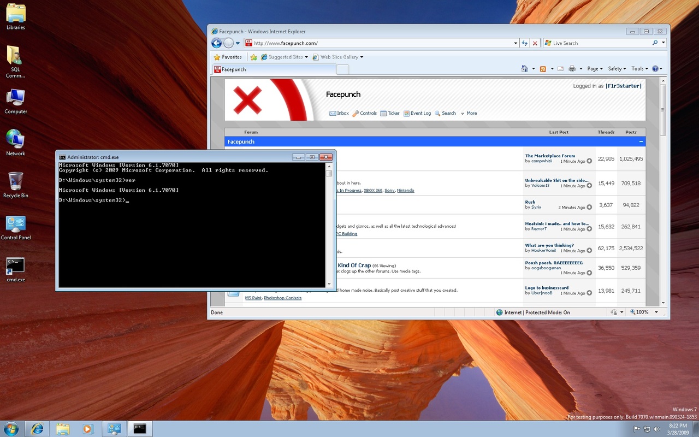Click the Refresh button beside the address bar
699x437 pixels.
point(524,43)
